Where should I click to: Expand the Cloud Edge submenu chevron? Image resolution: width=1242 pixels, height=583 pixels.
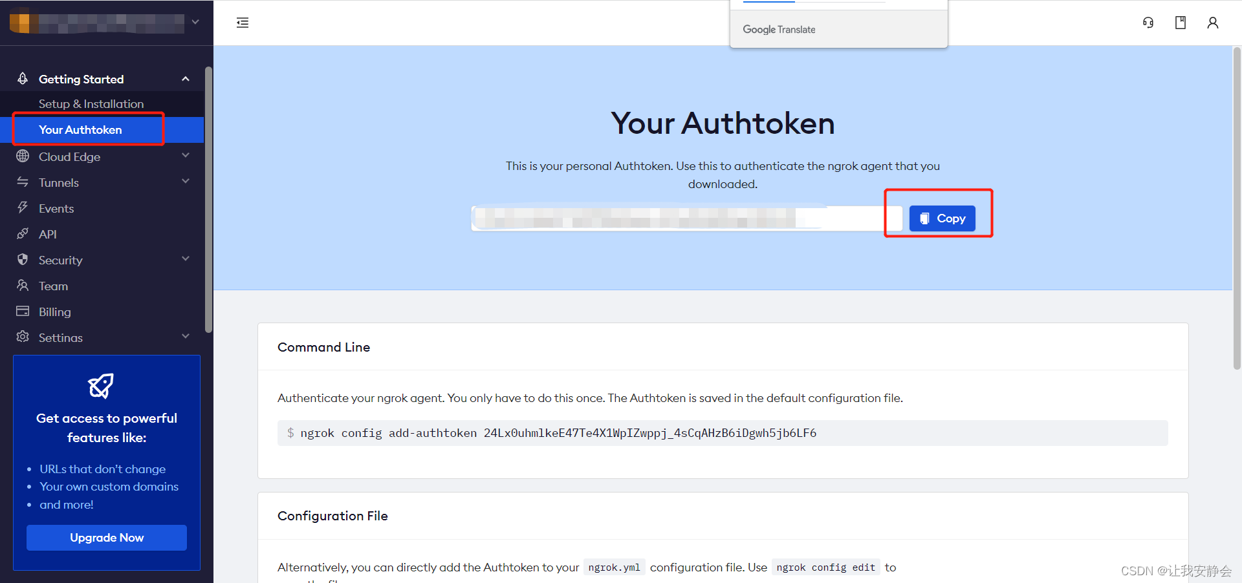coord(186,155)
